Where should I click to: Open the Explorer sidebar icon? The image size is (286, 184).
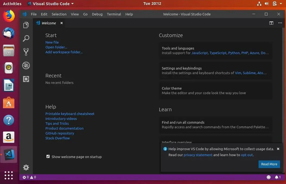[x=26, y=25]
